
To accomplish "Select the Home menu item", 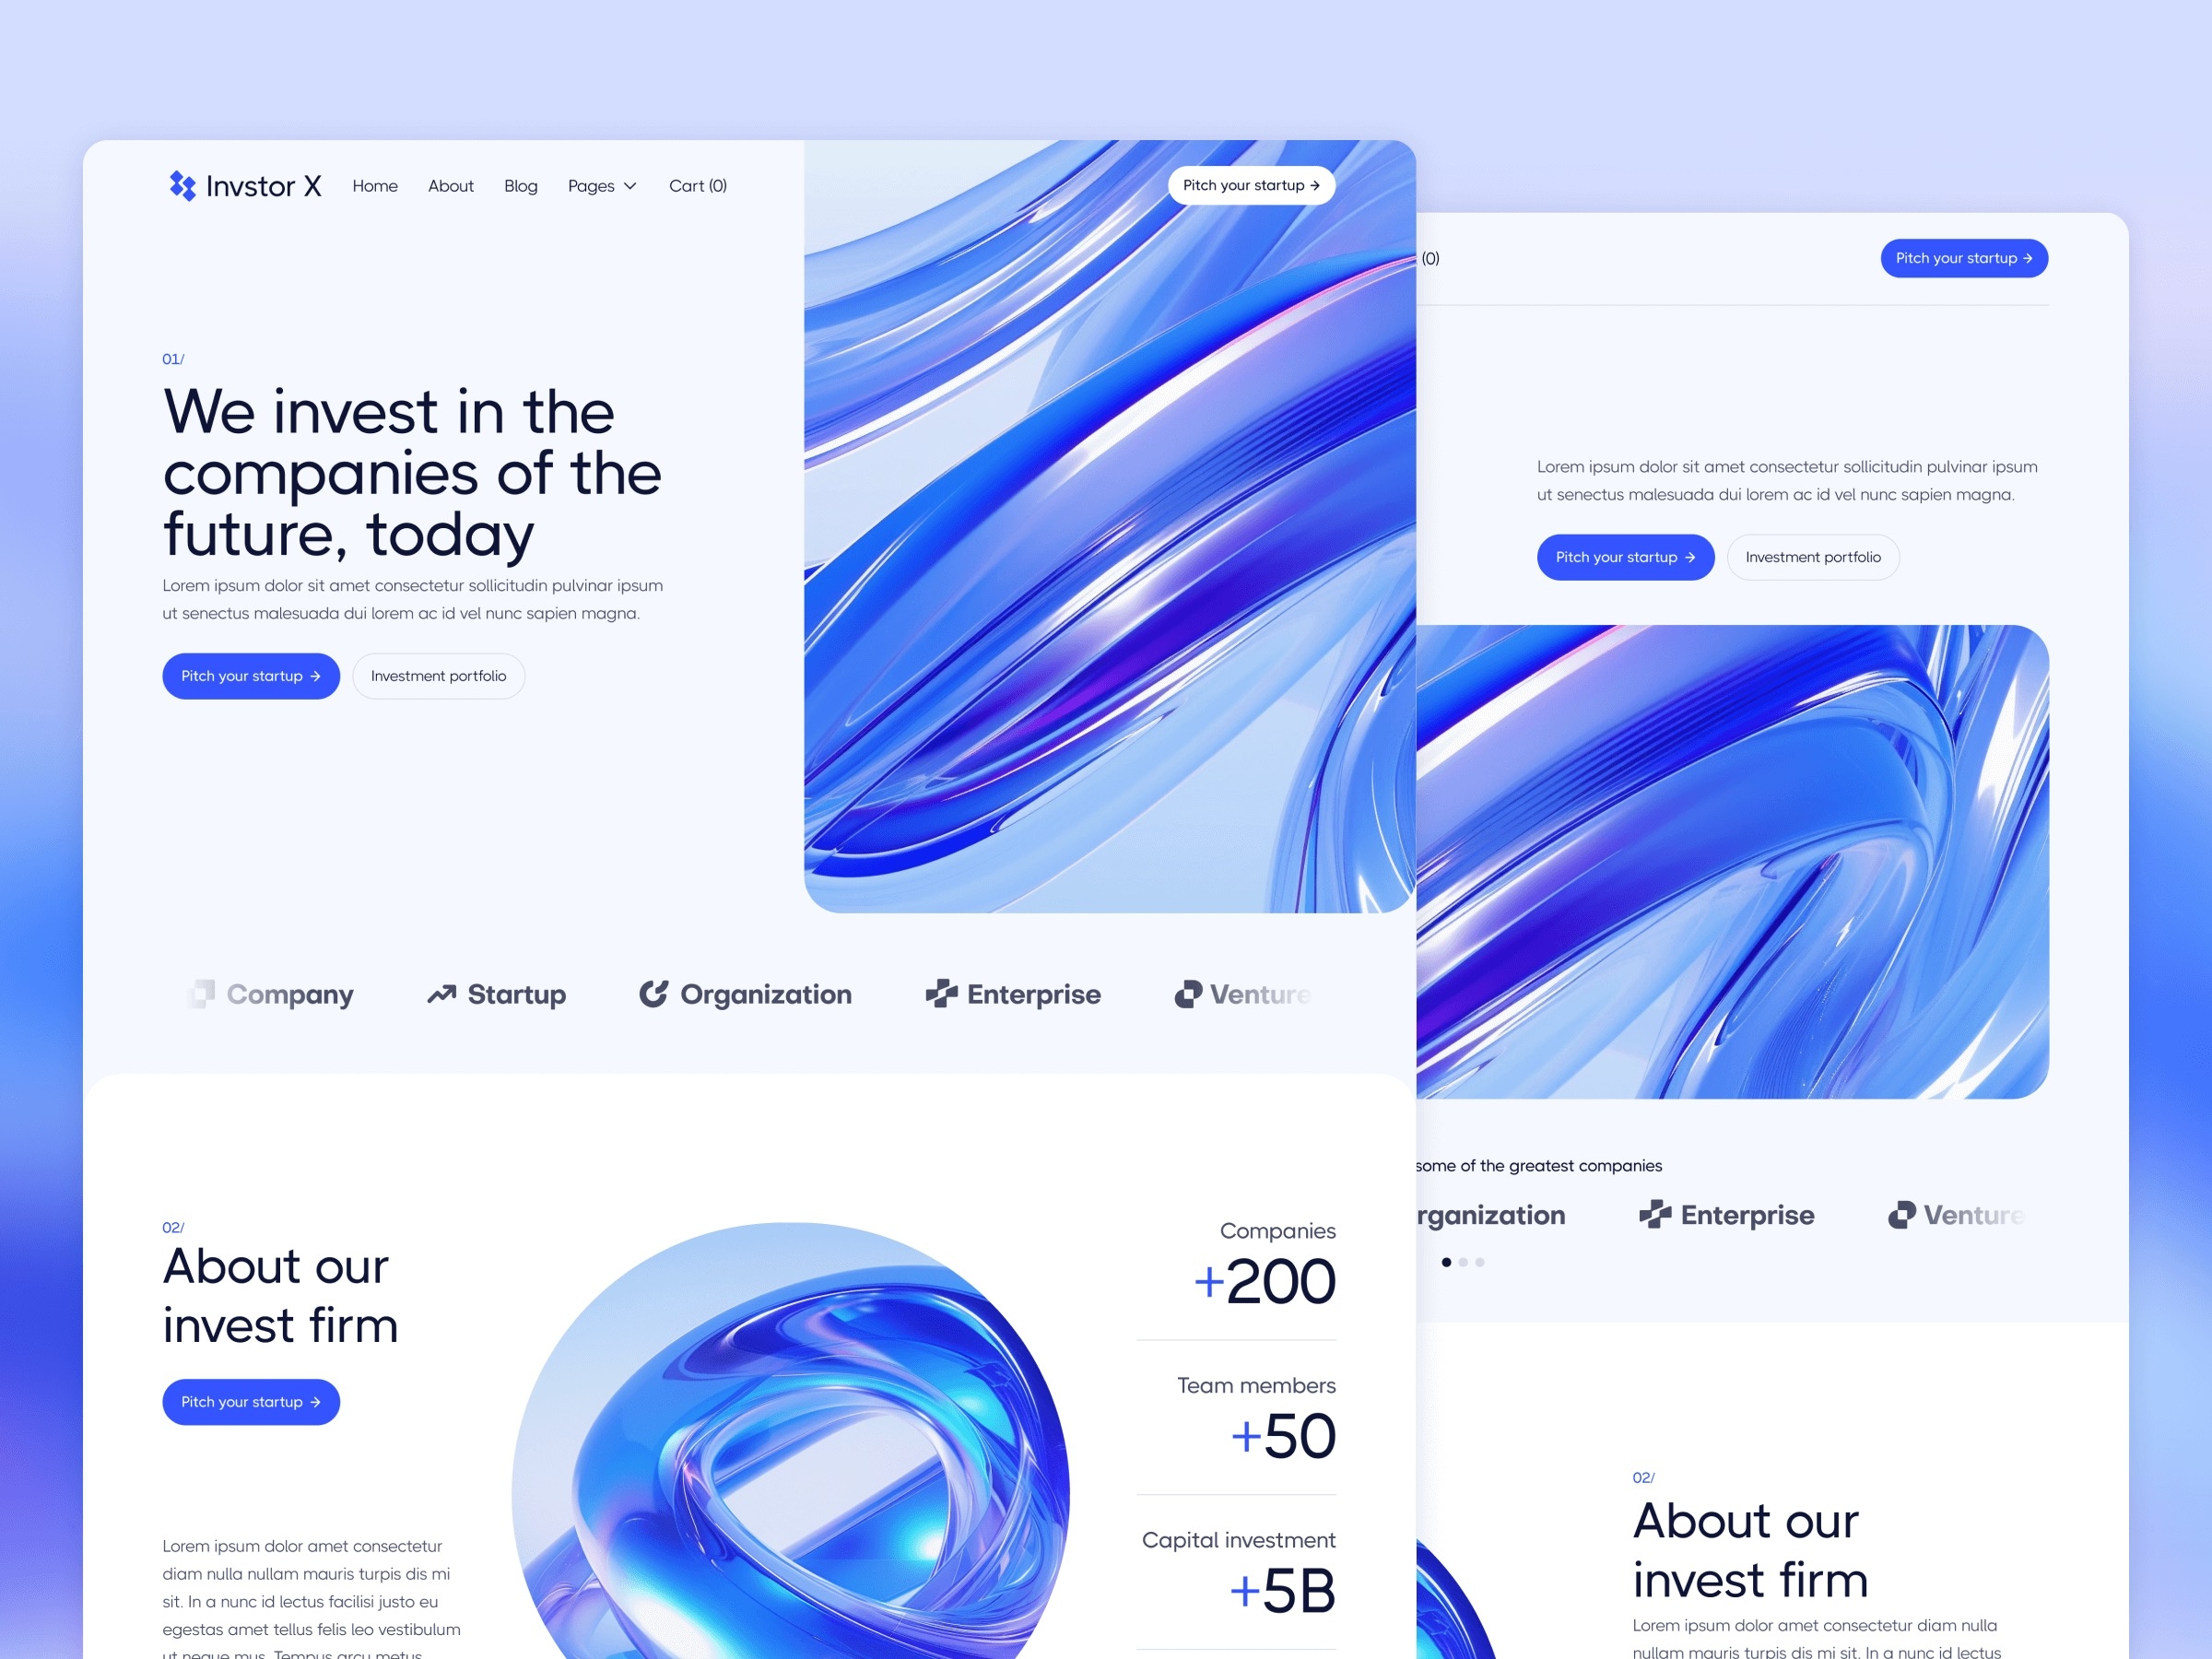I will tap(371, 184).
